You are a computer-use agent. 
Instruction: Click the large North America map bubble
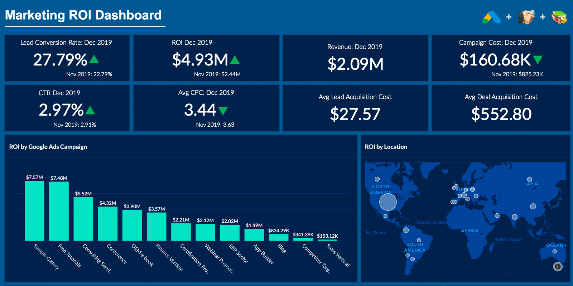coord(388,202)
